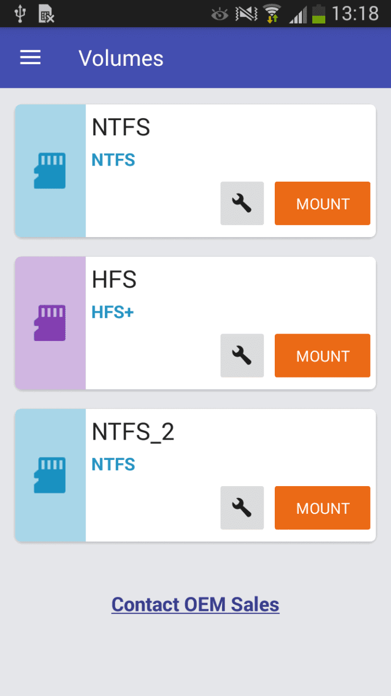This screenshot has width=391, height=696.
Task: Click the HFS+ filesystem type label
Action: (113, 312)
